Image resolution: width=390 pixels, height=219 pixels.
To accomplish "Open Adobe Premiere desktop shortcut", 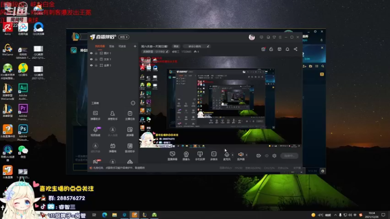I will (23, 112).
